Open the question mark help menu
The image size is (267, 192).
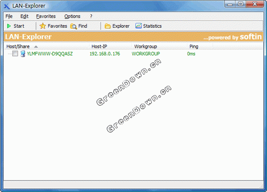tap(91, 17)
